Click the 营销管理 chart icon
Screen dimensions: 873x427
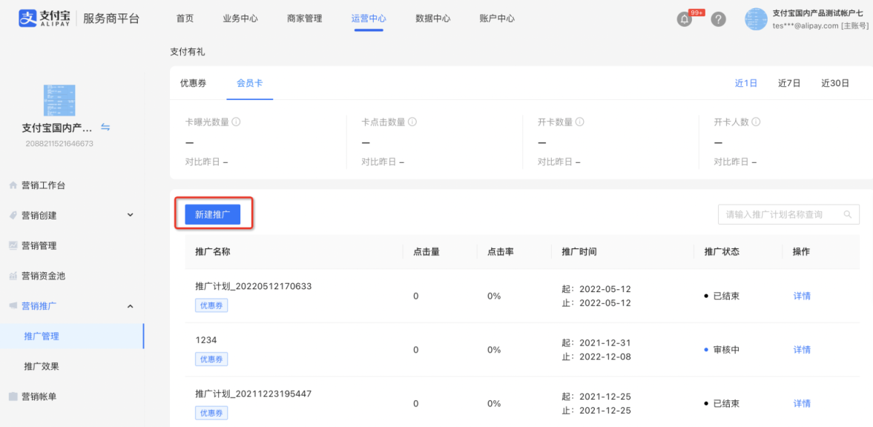13,245
